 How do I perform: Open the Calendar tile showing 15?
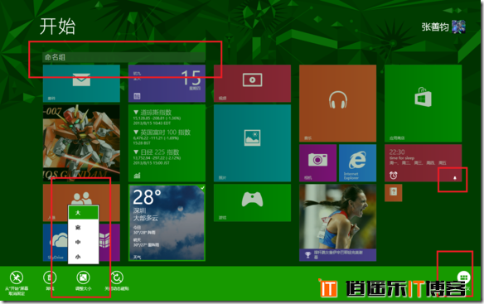pyautogui.click(x=167, y=84)
